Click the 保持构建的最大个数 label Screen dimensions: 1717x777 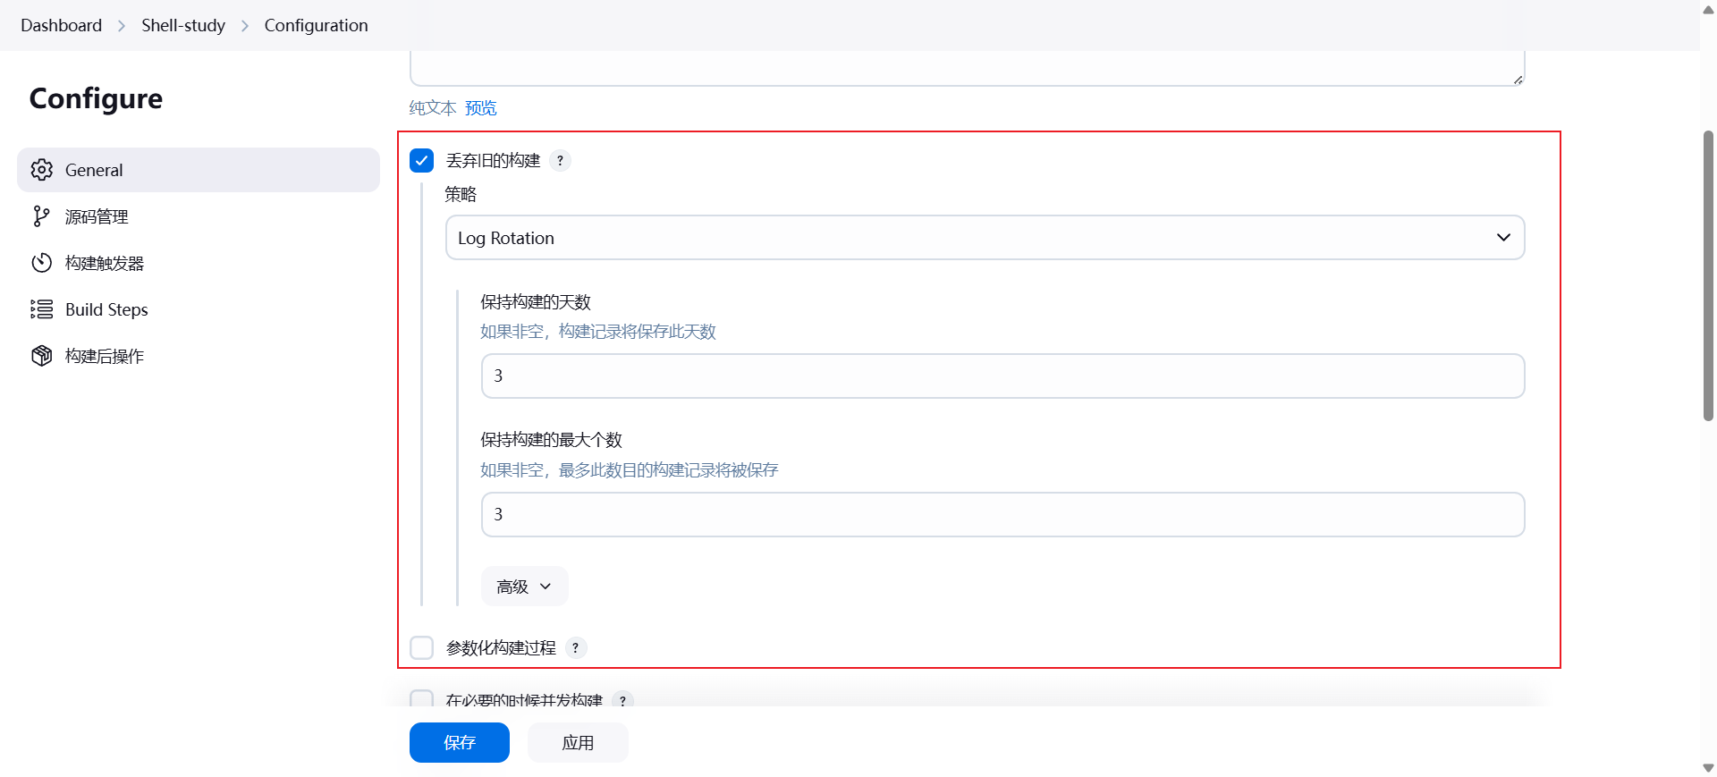[551, 440]
